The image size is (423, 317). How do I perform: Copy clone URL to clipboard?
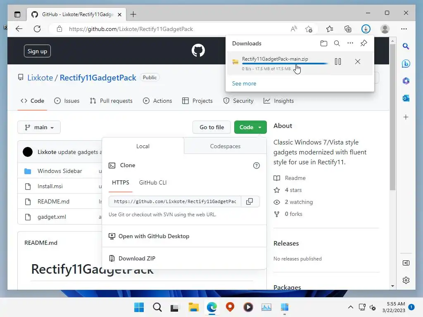250,201
